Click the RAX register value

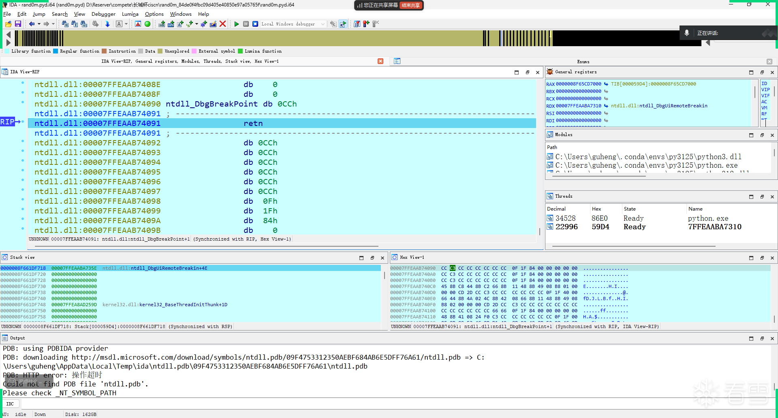pos(579,84)
